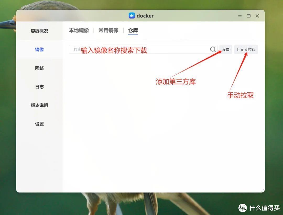Open 网络 from the sidebar
This screenshot has width=283, height=215.
tap(39, 68)
